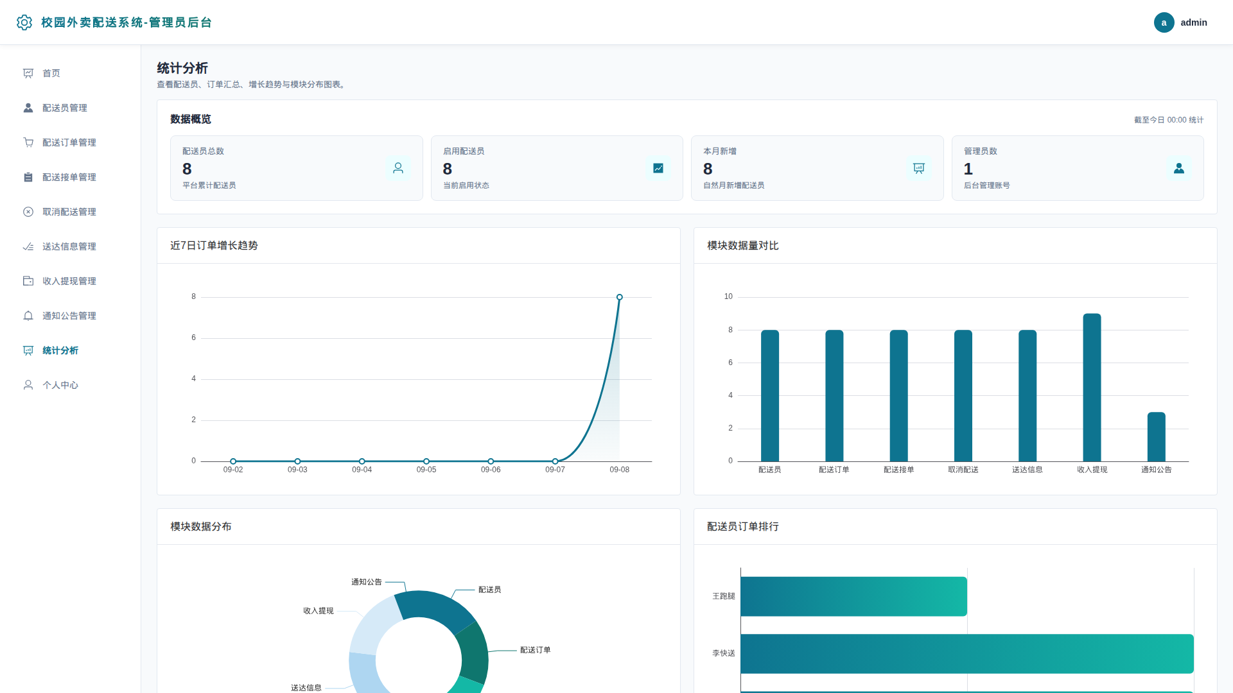Click the 配送员管理 person icon
1233x693 pixels.
coord(28,108)
